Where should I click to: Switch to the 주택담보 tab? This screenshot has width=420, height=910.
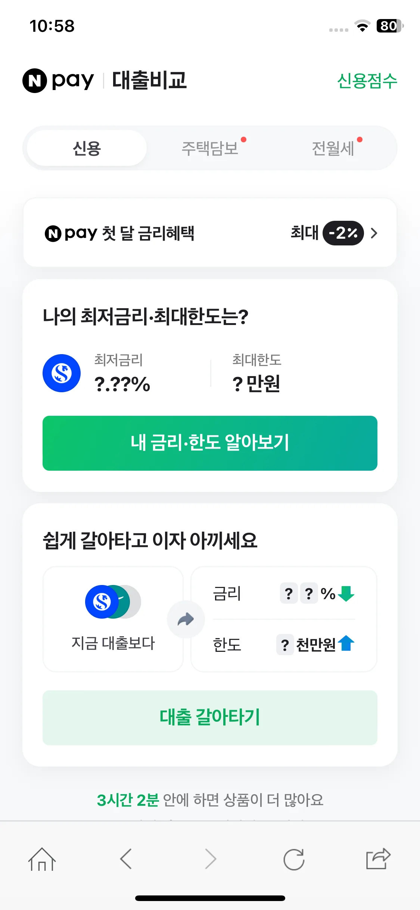210,148
